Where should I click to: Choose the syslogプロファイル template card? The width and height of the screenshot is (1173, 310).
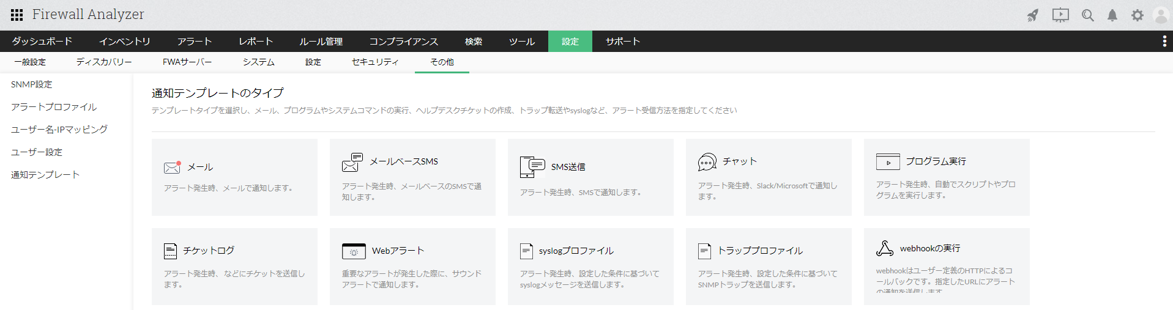pos(590,267)
